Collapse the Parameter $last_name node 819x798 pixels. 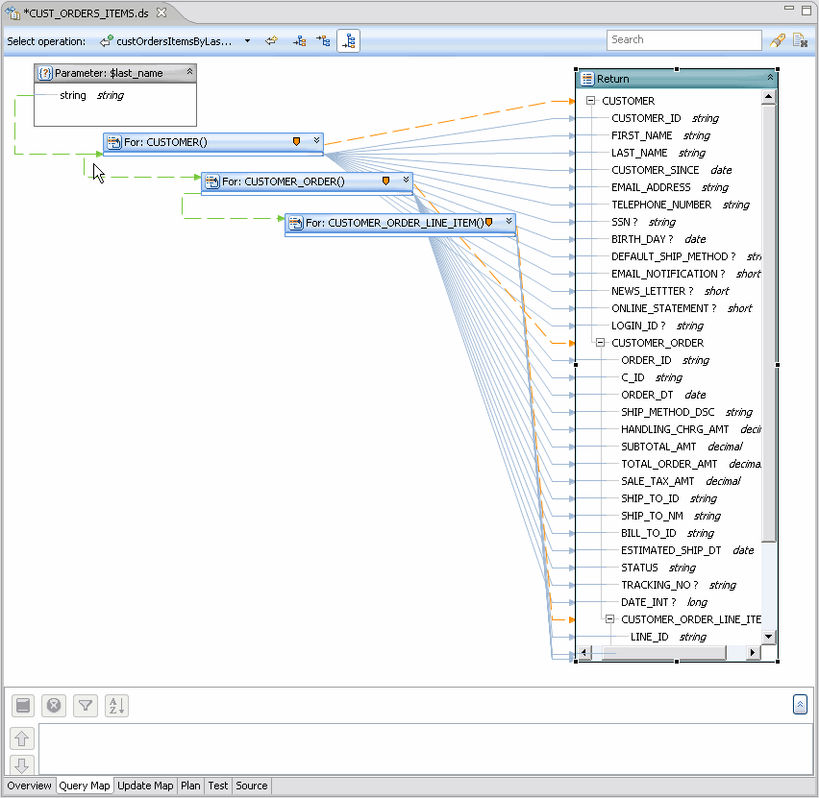pos(189,72)
